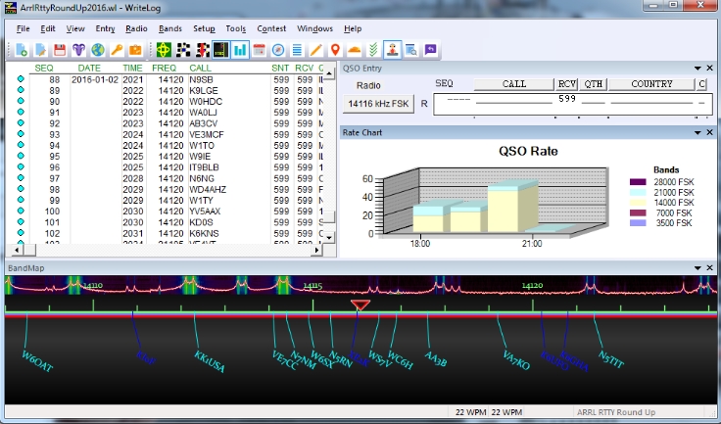Click the blue status dot for SEQ 88
The height and width of the screenshot is (424, 721).
(x=21, y=79)
